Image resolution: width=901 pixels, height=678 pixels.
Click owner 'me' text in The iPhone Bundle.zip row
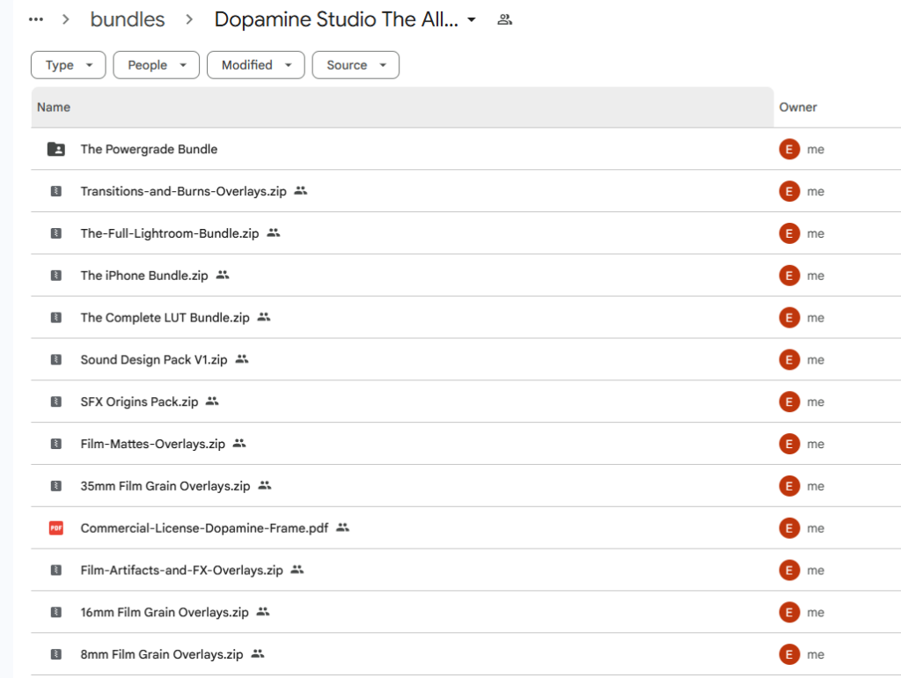(816, 276)
